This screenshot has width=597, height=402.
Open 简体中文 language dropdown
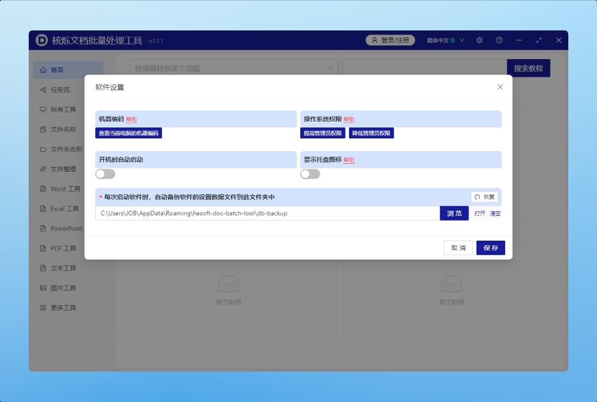pyautogui.click(x=445, y=40)
